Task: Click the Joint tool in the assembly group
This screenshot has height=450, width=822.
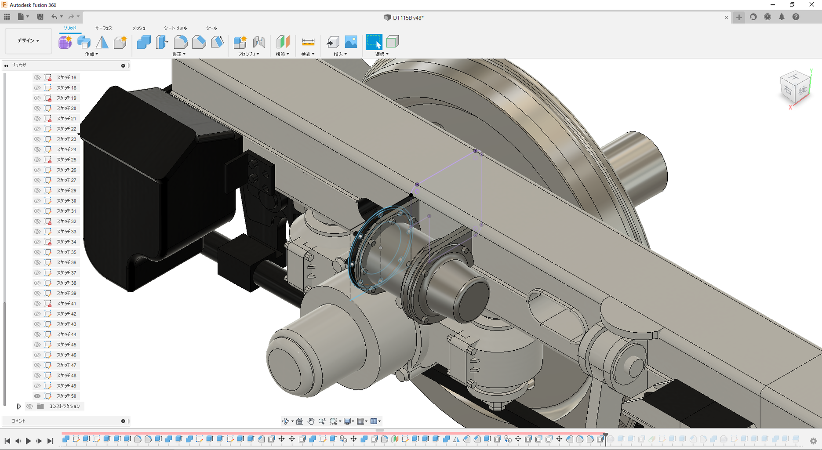Action: coord(259,42)
